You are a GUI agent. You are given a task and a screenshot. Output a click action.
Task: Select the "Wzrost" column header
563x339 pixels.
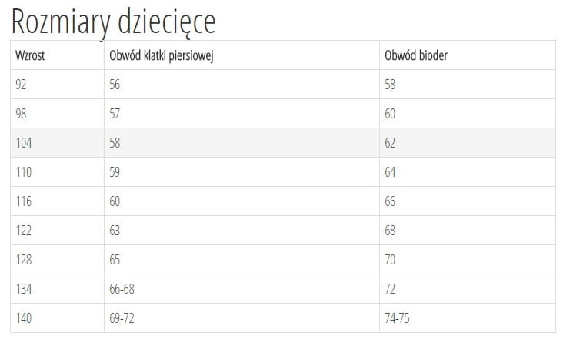(31, 55)
